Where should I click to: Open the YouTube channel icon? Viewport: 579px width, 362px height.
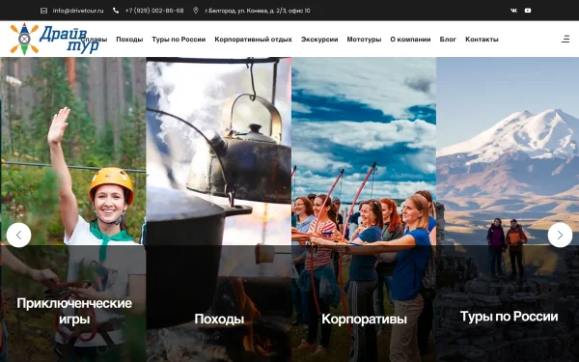point(528,11)
